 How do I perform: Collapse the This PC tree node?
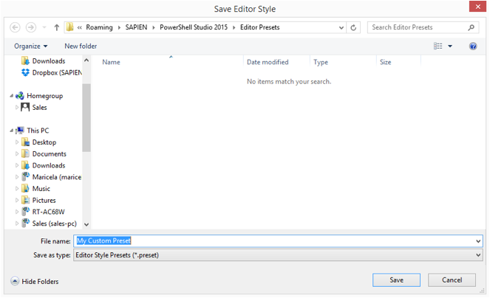coord(12,131)
